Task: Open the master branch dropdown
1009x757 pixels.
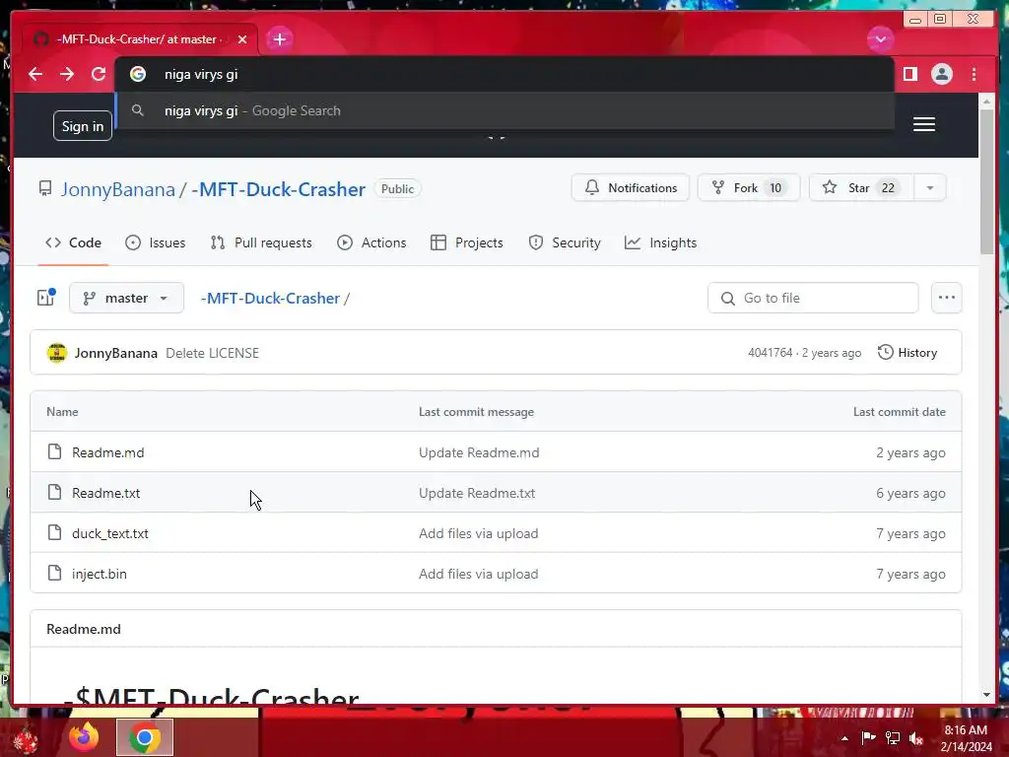Action: coord(126,298)
